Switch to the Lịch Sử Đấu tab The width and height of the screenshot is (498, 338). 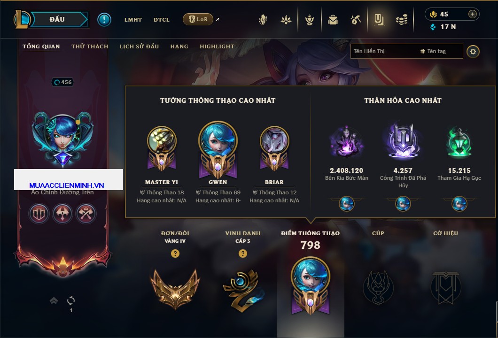139,46
